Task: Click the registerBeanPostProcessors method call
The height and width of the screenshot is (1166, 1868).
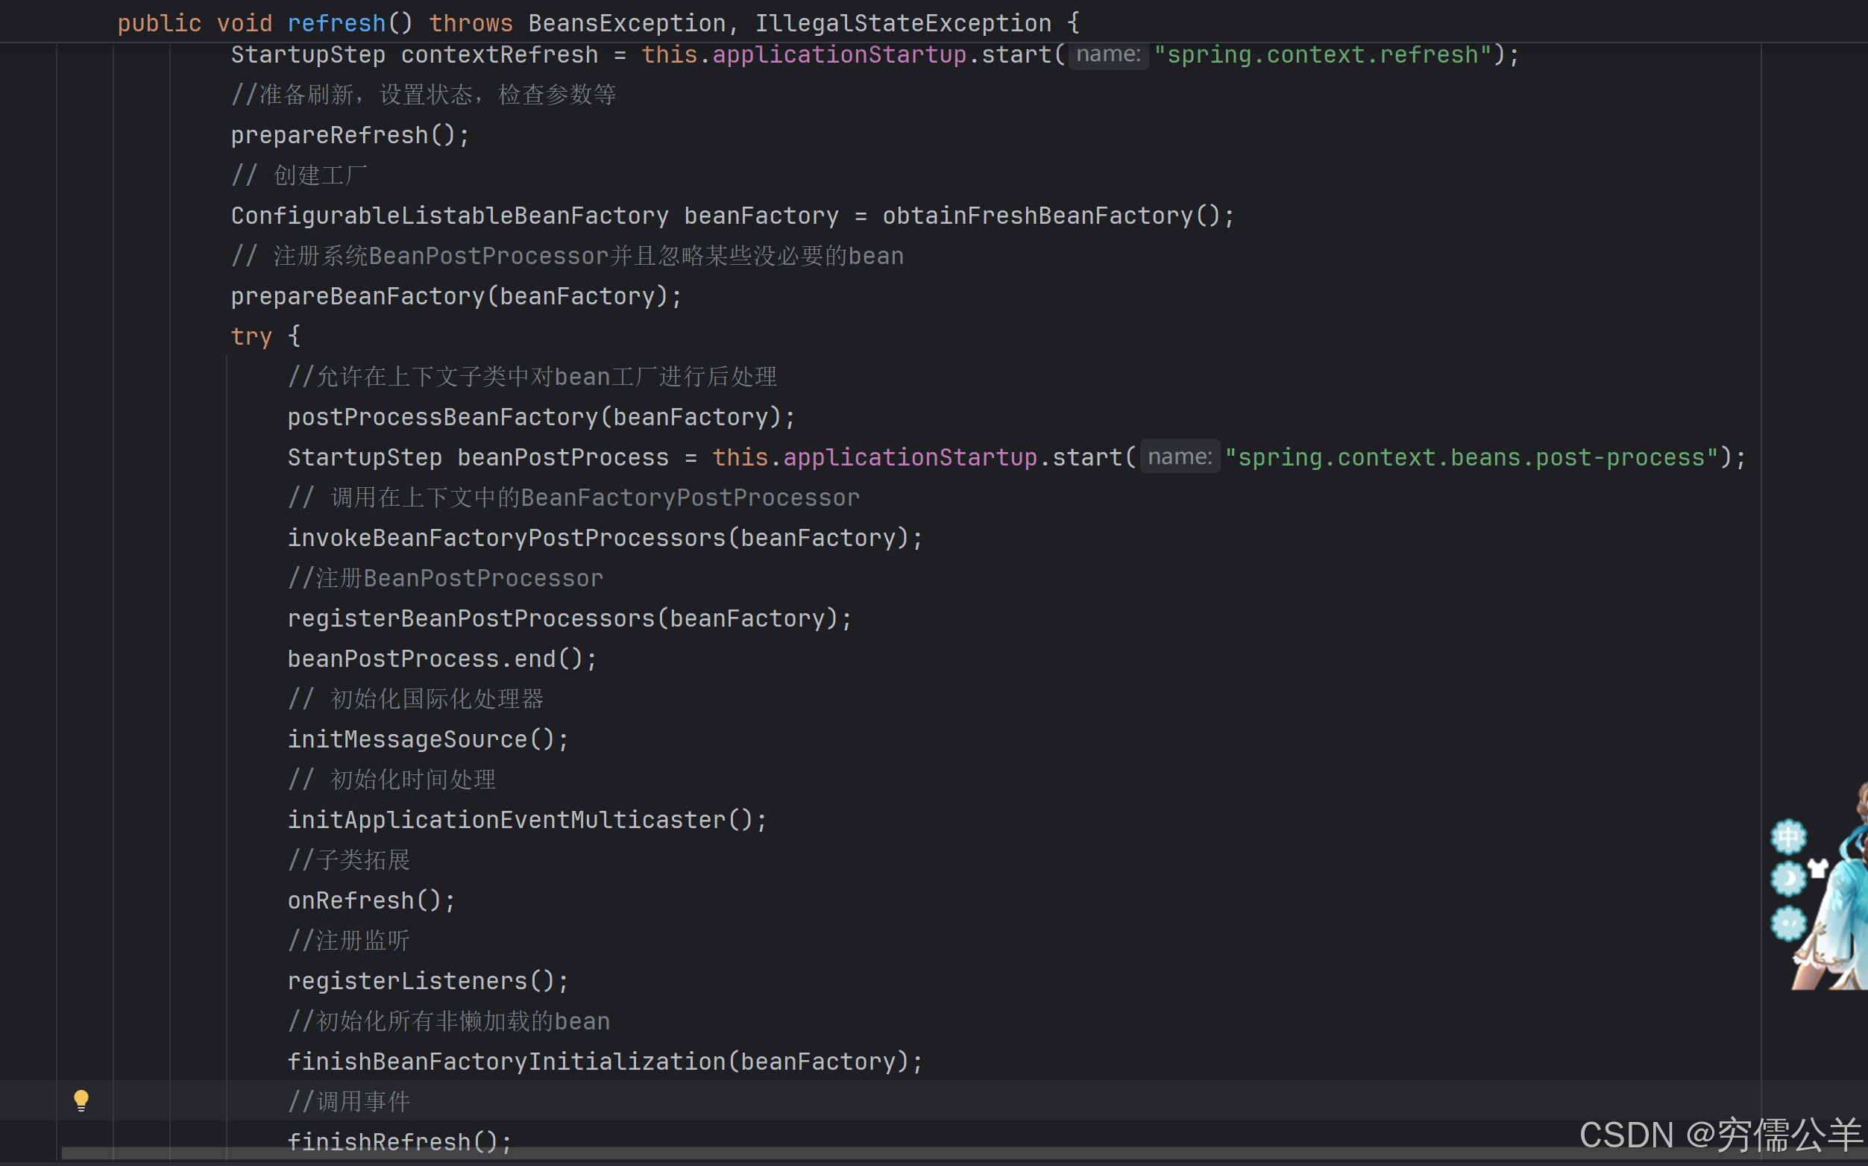Action: (472, 618)
